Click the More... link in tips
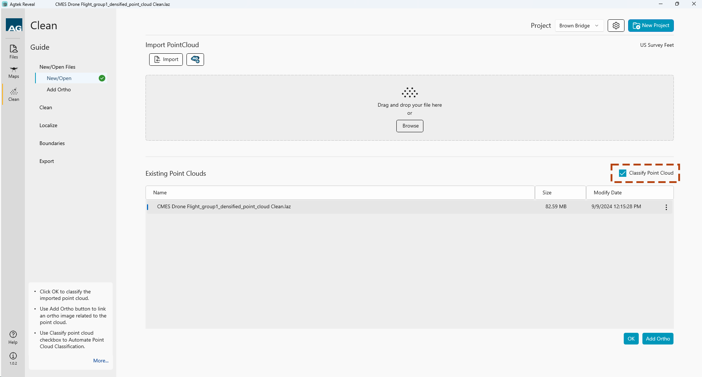Image resolution: width=702 pixels, height=377 pixels. [101, 361]
